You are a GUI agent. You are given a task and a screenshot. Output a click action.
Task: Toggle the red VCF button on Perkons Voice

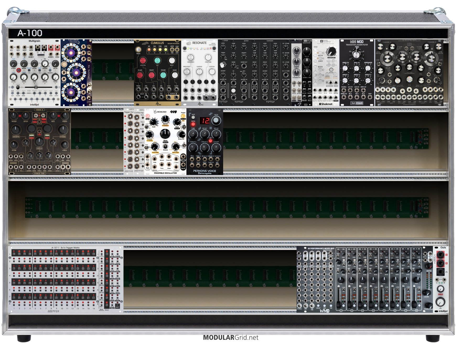tap(210, 141)
